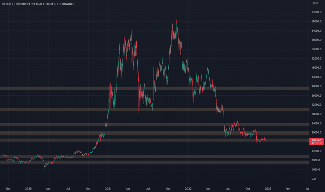Select the 44000.0 price axis label

[x=316, y=77]
